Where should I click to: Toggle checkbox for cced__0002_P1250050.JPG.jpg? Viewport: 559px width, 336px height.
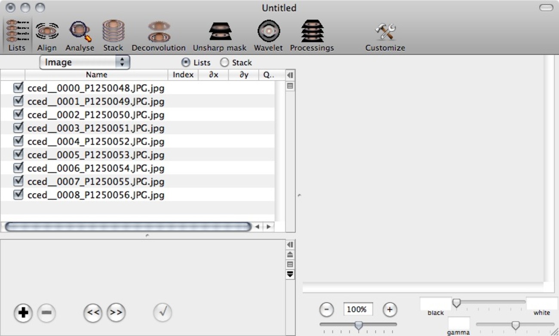tap(18, 115)
